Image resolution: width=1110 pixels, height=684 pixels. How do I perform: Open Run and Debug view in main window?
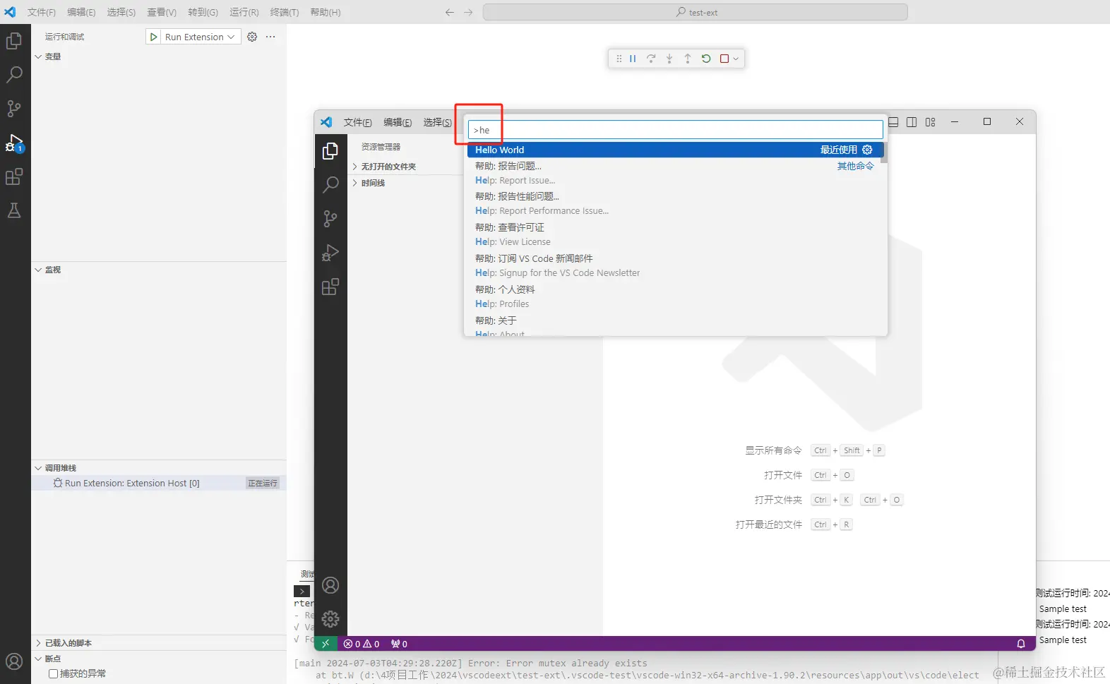click(14, 143)
